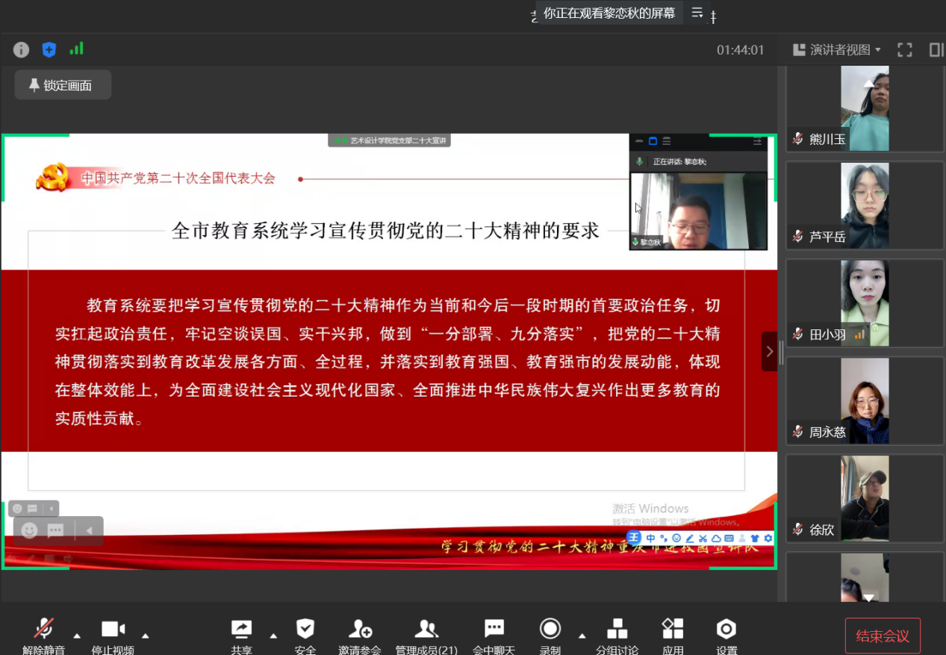946x655 pixels.
Task: Expand share options arrow beside 共享
Action: 273,636
